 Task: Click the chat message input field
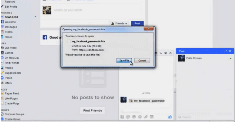tap(146, 112)
